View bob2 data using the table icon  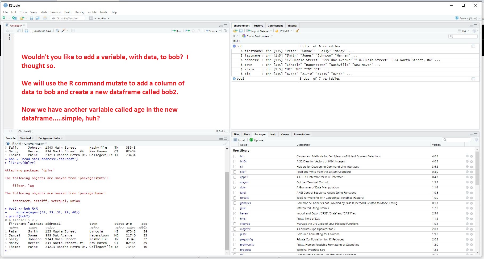click(473, 79)
